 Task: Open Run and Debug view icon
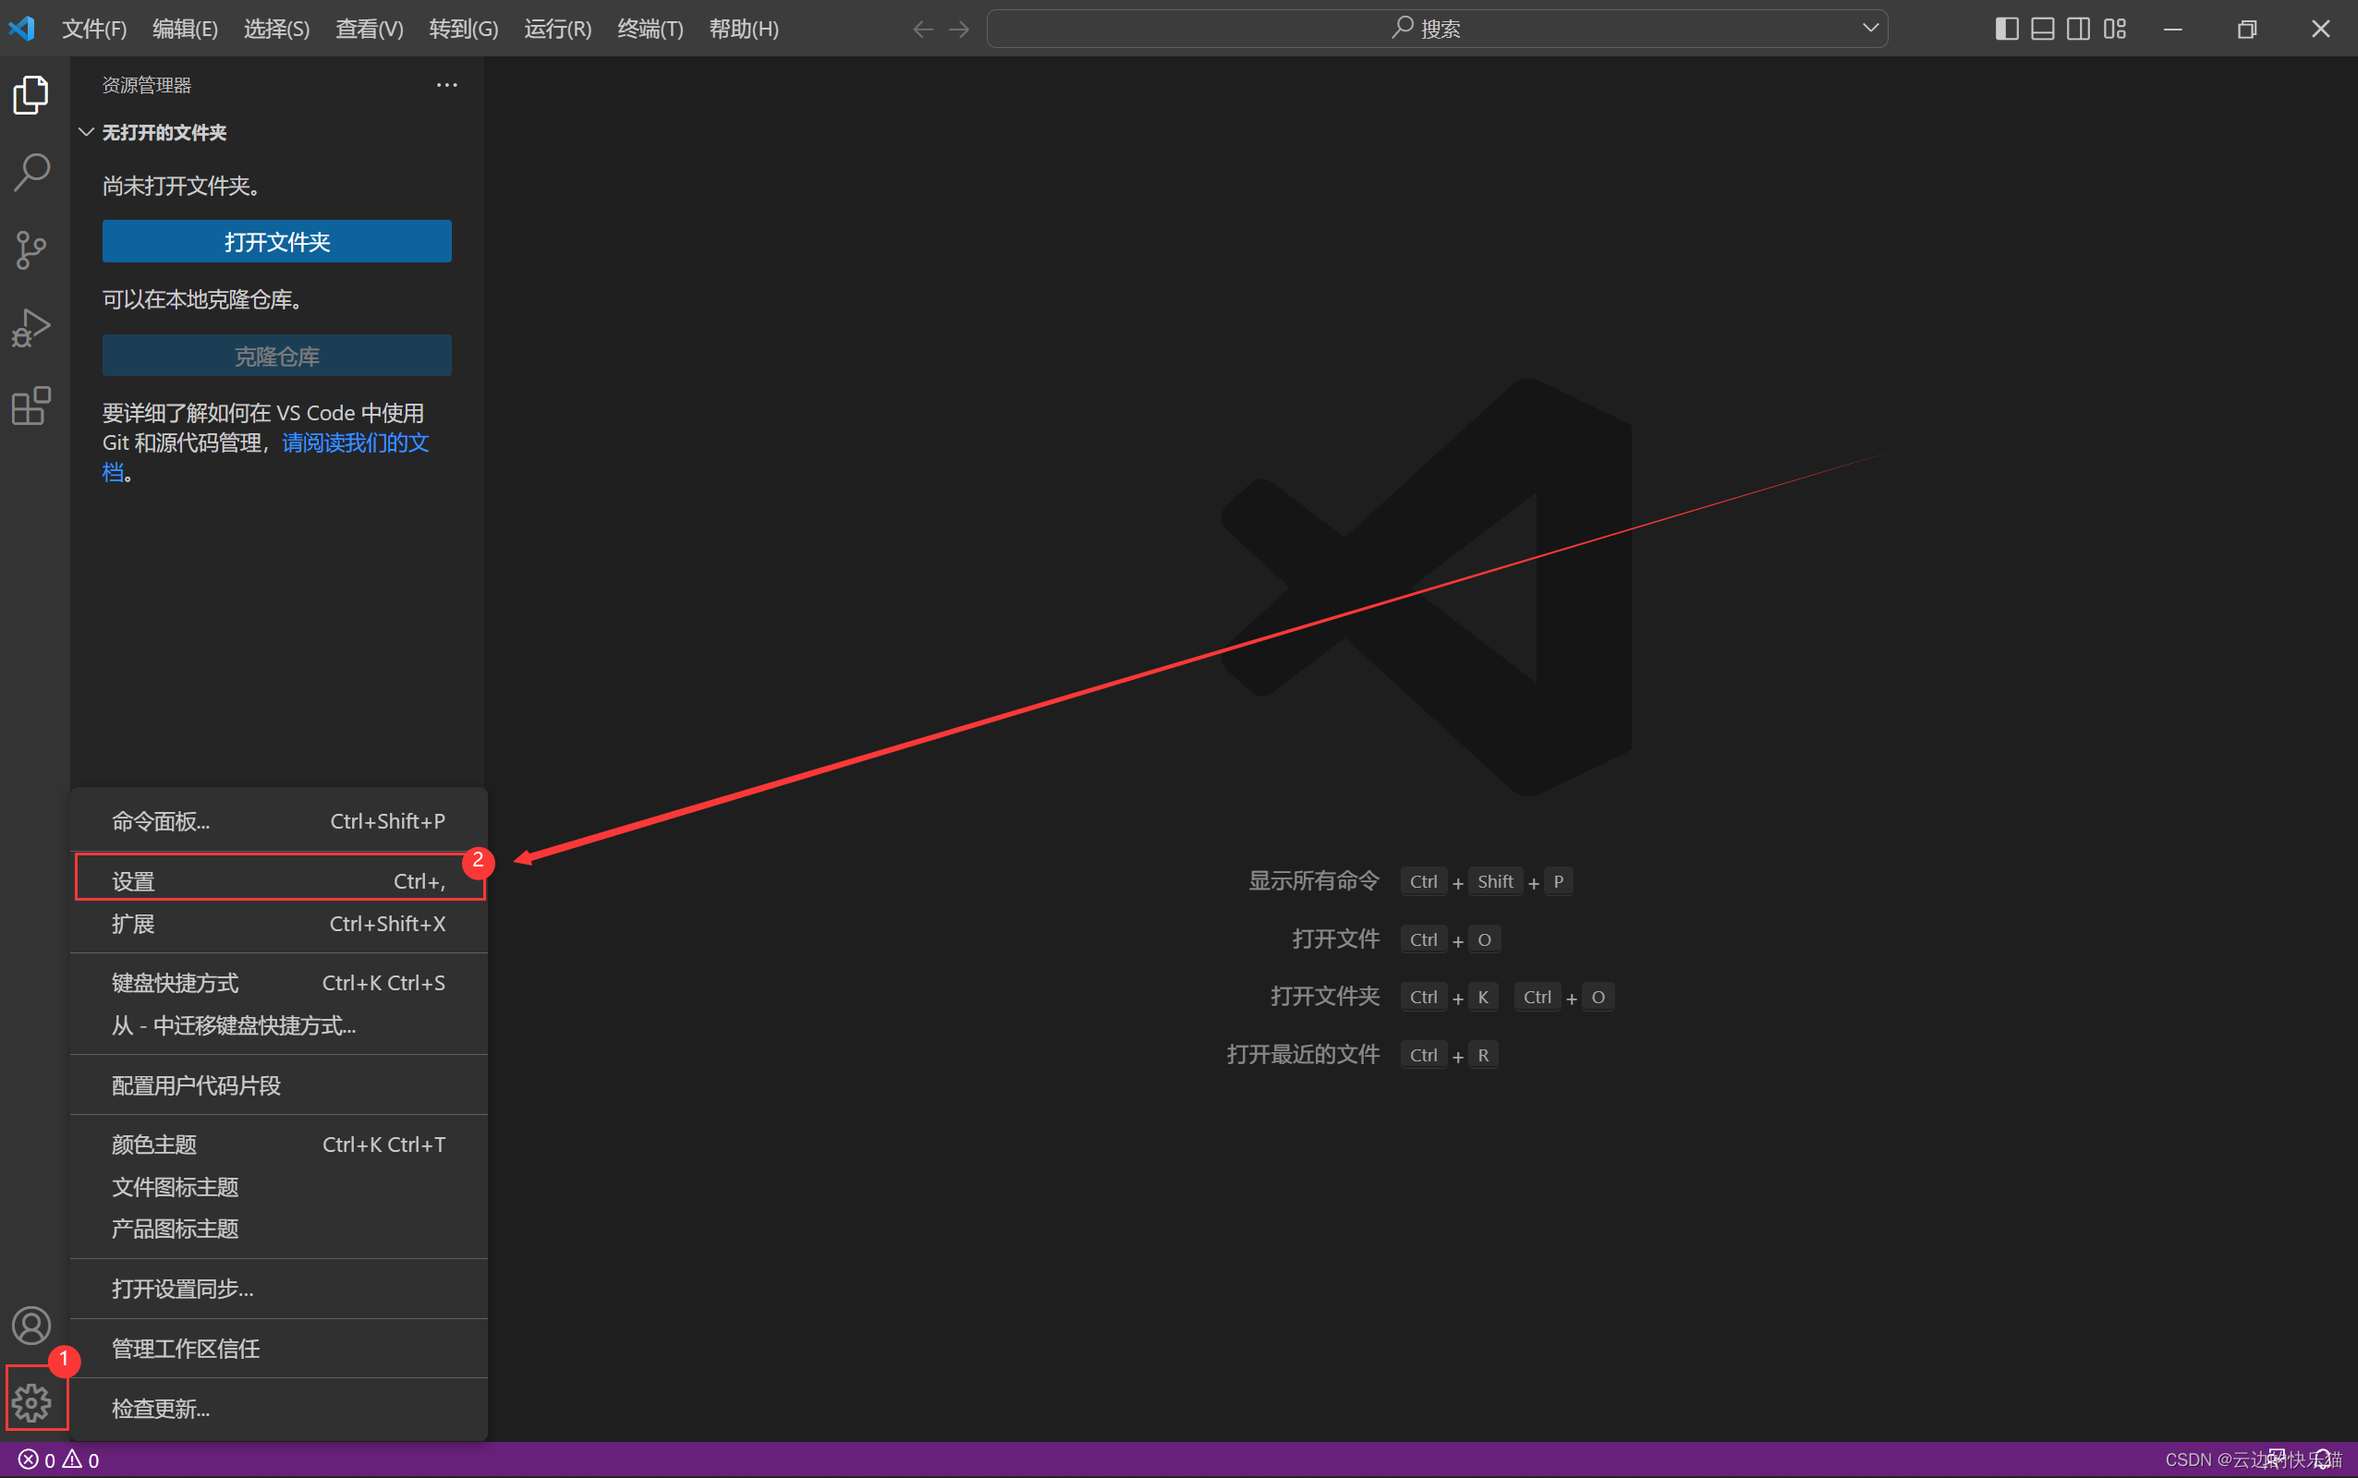click(x=31, y=327)
